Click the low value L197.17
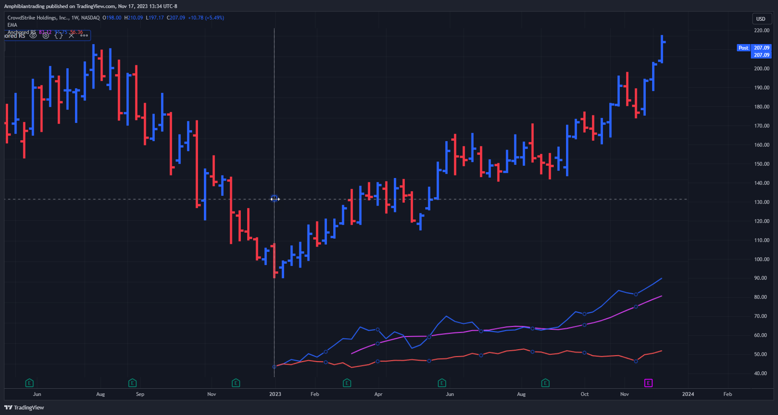The width and height of the screenshot is (778, 415). tap(155, 18)
